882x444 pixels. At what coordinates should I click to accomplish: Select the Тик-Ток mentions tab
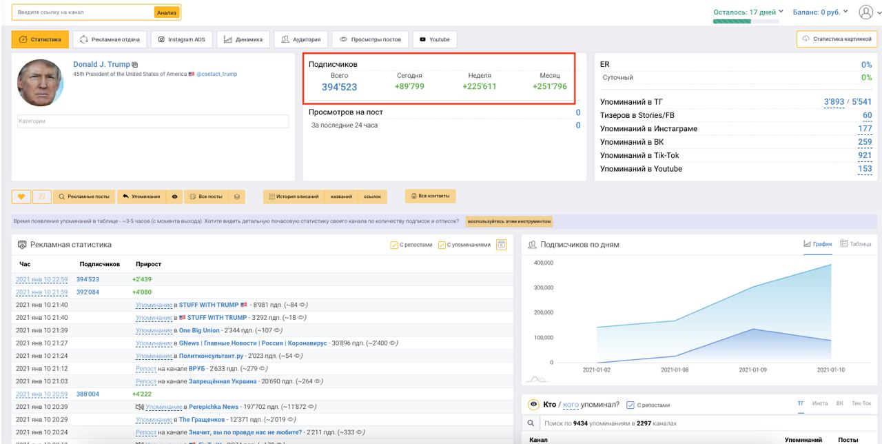click(861, 403)
